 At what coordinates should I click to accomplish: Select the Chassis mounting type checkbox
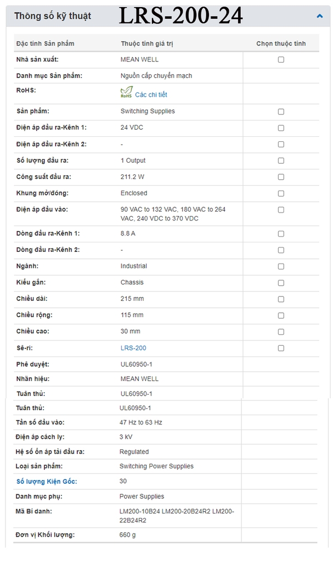281,283
